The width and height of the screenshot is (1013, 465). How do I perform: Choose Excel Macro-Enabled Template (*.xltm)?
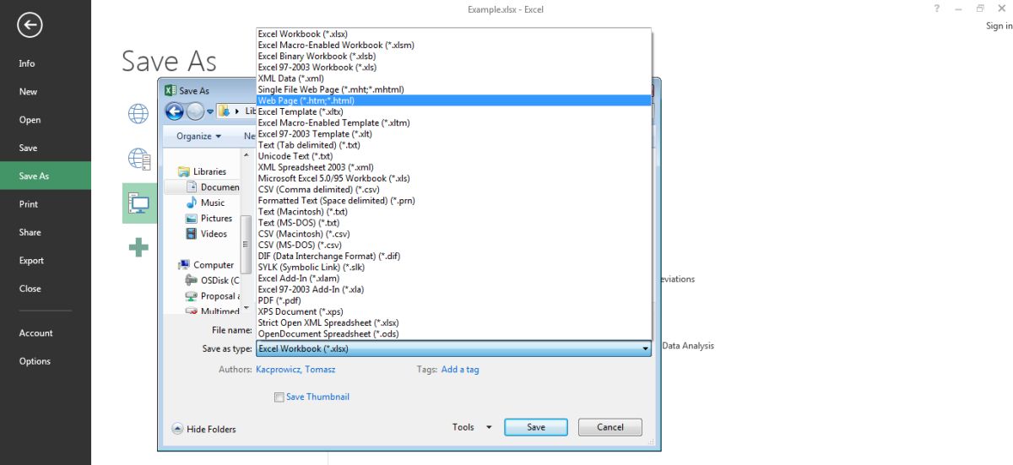pyautogui.click(x=453, y=122)
